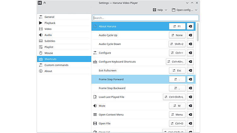The height and width of the screenshot is (133, 237).
Task: Click in the shortcuts Search field
Action: click(145, 18)
